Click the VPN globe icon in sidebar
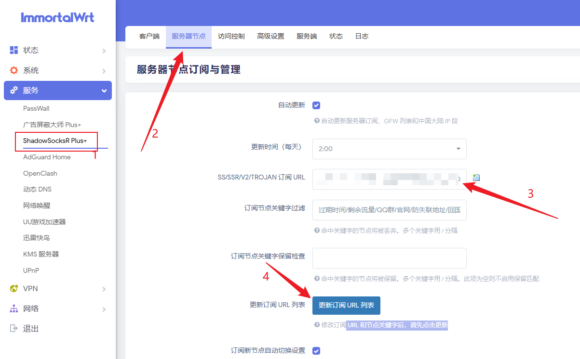 tap(14, 289)
